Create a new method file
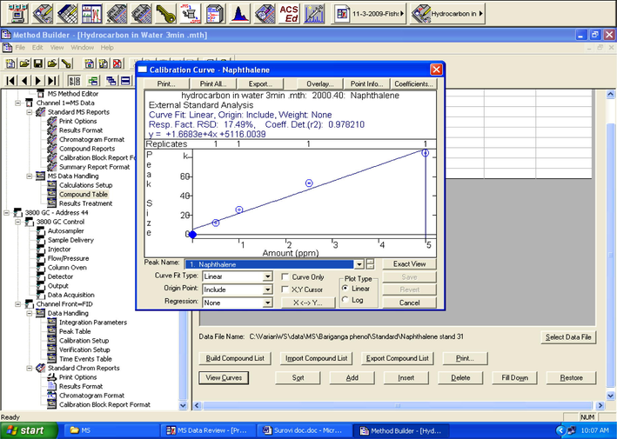This screenshot has width=617, height=439. coord(10,63)
